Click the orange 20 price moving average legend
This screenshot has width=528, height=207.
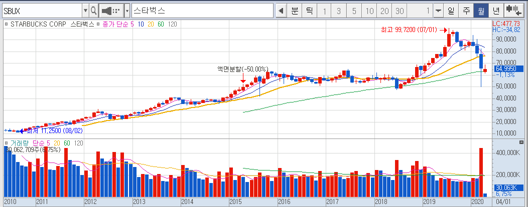pyautogui.click(x=151, y=24)
